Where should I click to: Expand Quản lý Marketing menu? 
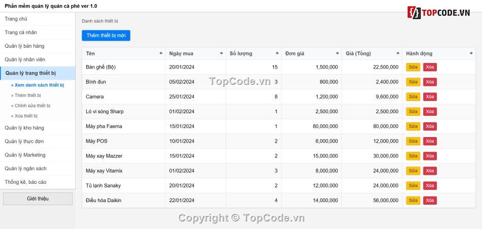coord(38,155)
